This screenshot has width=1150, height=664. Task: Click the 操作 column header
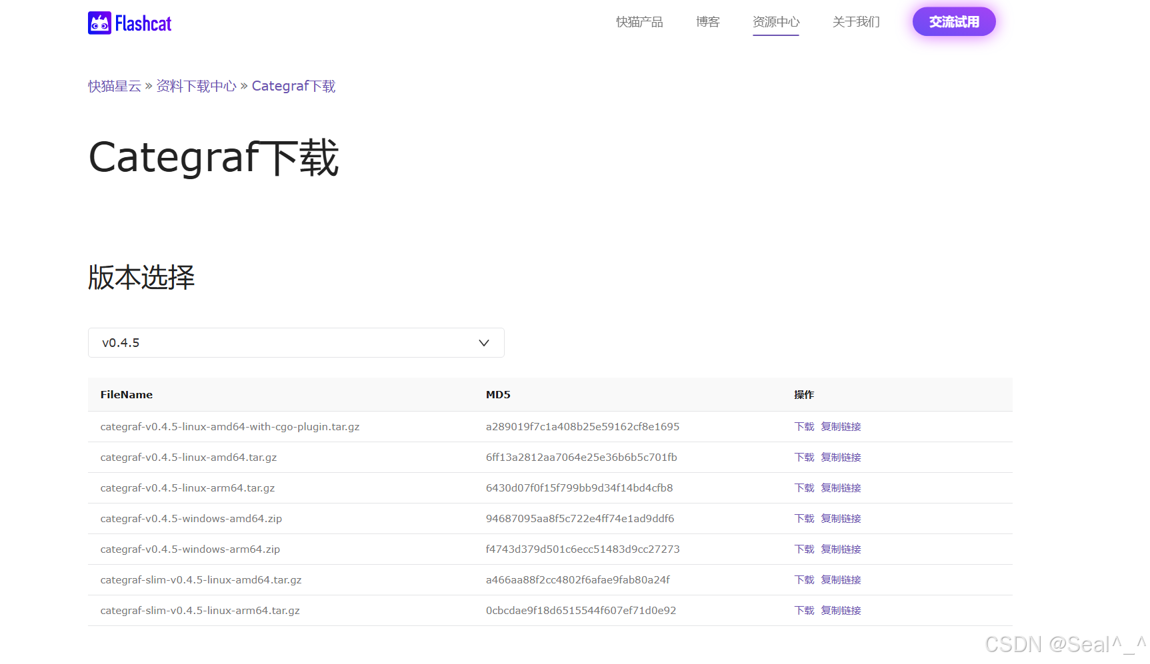(804, 394)
